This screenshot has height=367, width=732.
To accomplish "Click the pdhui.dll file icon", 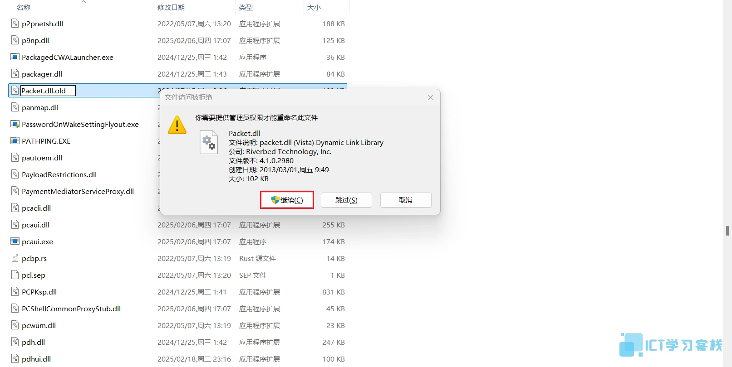I will click(15, 359).
